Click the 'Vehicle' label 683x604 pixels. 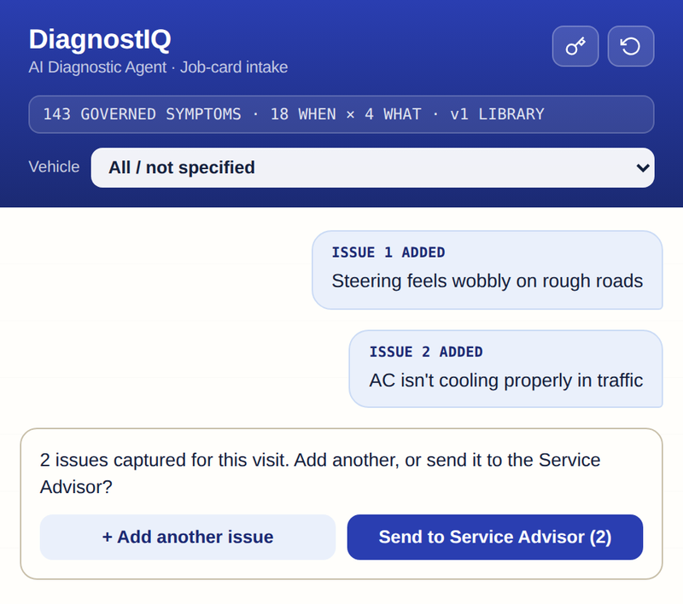54,167
